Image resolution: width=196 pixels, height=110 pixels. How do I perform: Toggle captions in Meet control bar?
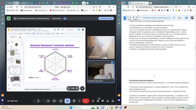(54, 101)
